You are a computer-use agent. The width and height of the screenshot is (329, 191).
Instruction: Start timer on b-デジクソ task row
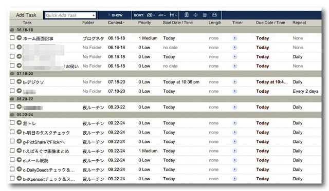tap(234, 82)
